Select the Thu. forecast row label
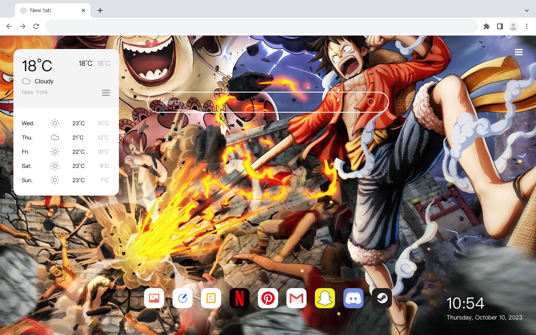 click(x=27, y=137)
